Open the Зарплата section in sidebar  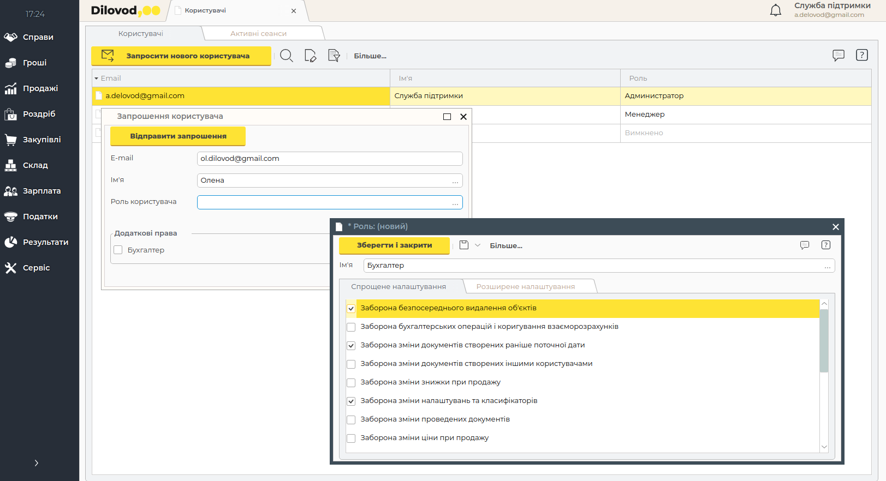(41, 191)
